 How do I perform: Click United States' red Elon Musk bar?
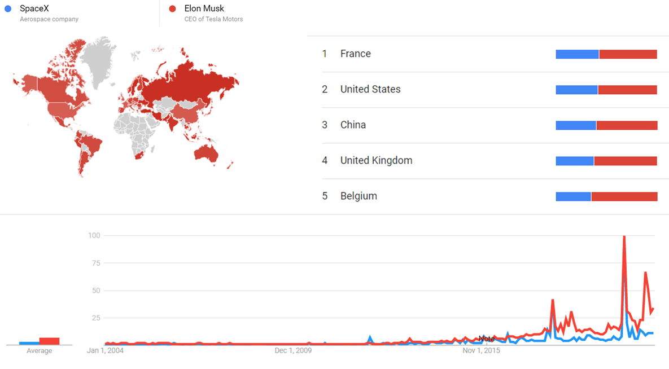click(x=627, y=90)
